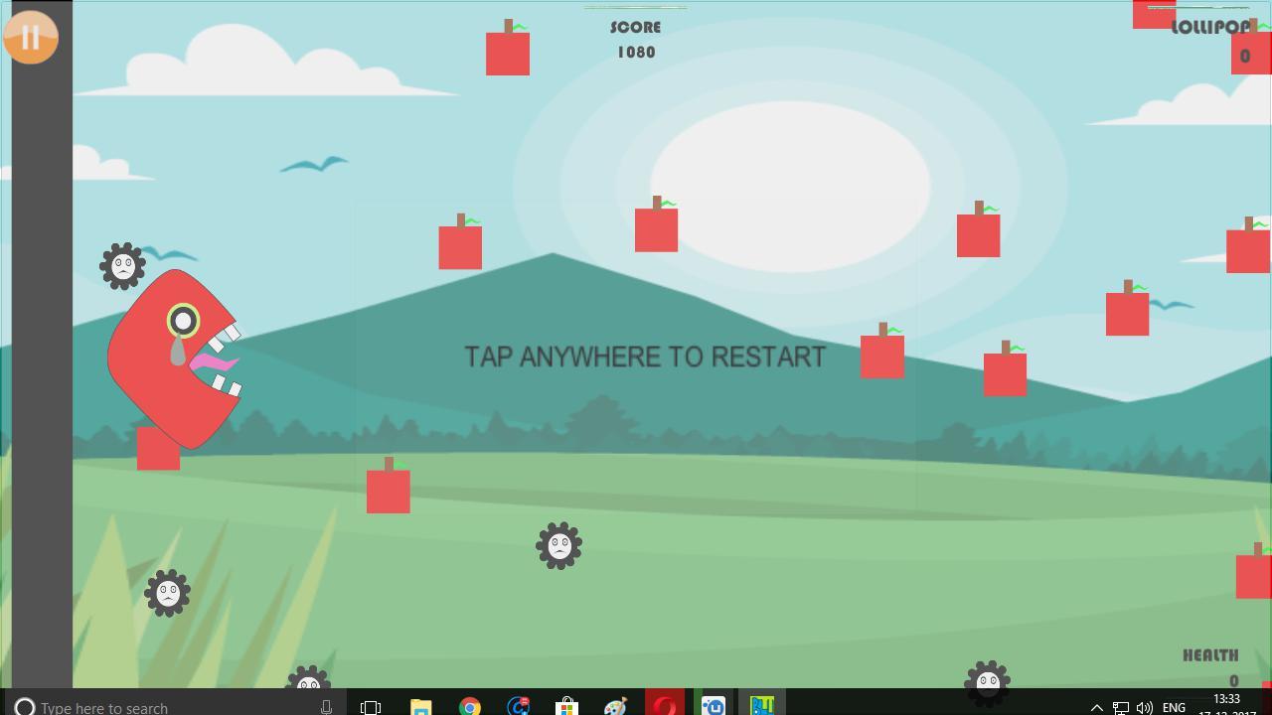The height and width of the screenshot is (715, 1272).
Task: Click the HEALTH indicator label
Action: pyautogui.click(x=1210, y=655)
